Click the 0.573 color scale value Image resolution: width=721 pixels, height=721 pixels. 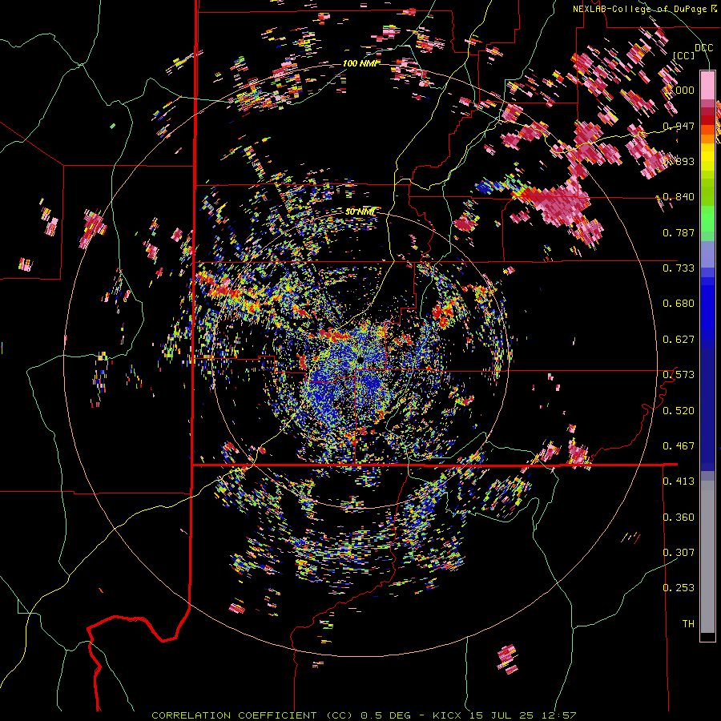[x=679, y=375]
